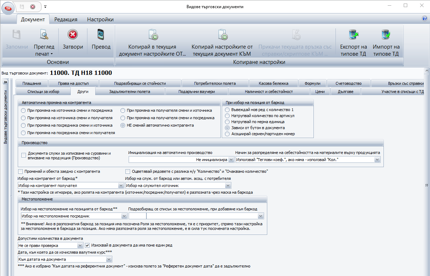Open the Касова бележка tab
This screenshot has height=276, width=430.
click(x=274, y=83)
